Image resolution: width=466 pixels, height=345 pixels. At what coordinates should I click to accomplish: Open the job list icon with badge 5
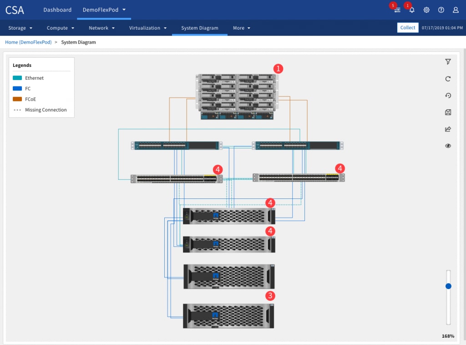[397, 10]
